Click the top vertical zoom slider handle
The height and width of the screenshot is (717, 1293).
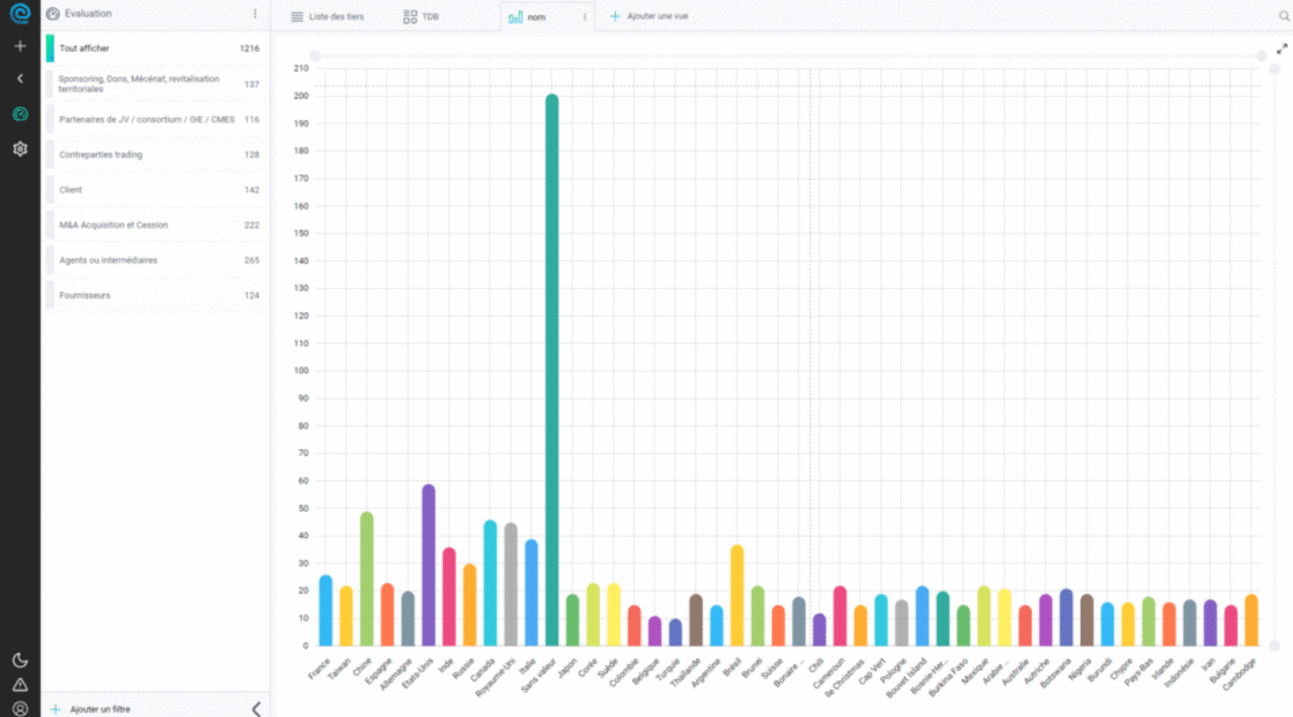(x=1274, y=69)
